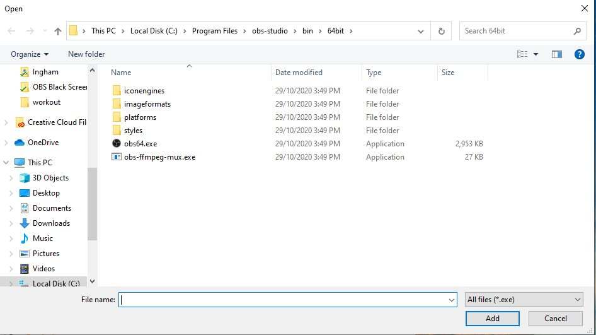Select the imageformats folder icon
This screenshot has width=596, height=335.
(117, 104)
